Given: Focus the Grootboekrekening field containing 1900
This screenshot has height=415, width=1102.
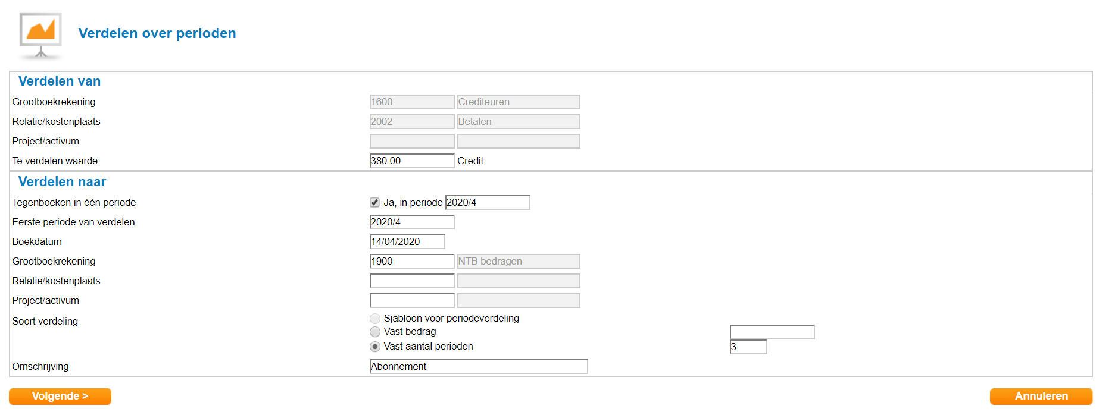Looking at the screenshot, I should click(x=411, y=262).
